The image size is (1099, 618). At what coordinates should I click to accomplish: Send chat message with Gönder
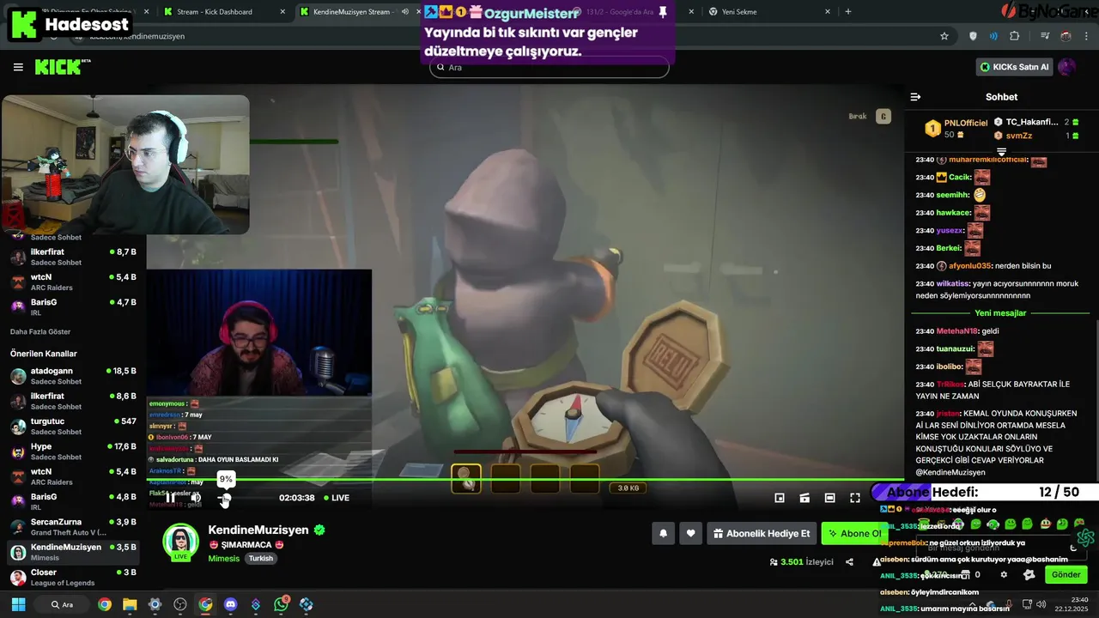(x=1066, y=574)
